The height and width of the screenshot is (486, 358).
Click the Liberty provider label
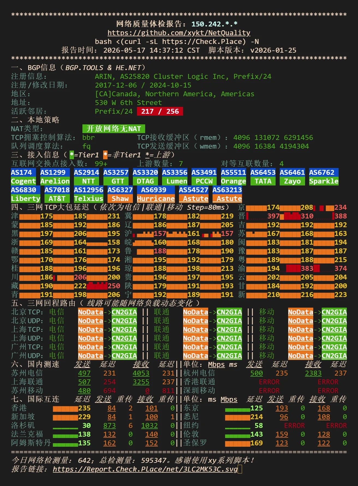(26, 199)
